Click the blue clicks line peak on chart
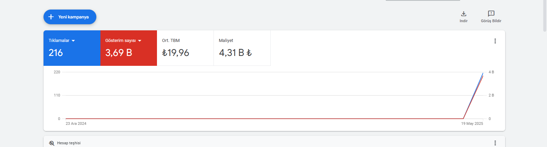This screenshot has width=547, height=147. (x=483, y=73)
